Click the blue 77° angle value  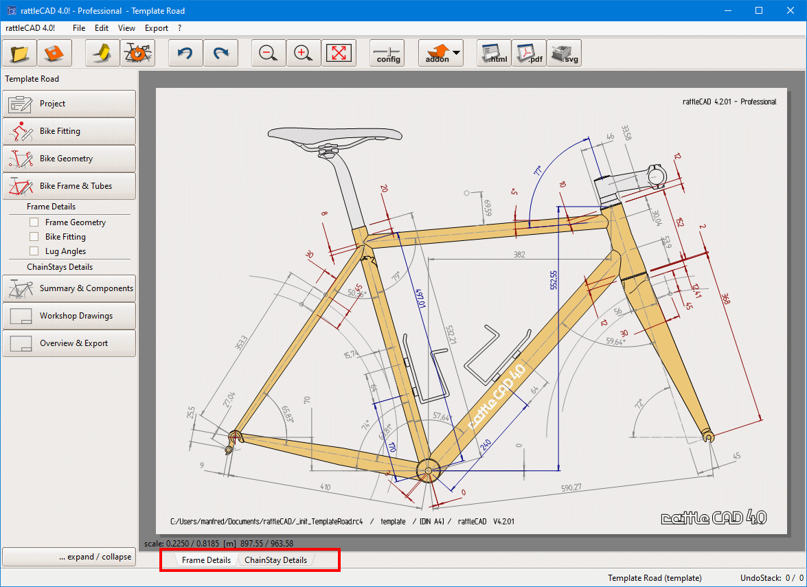(x=539, y=170)
